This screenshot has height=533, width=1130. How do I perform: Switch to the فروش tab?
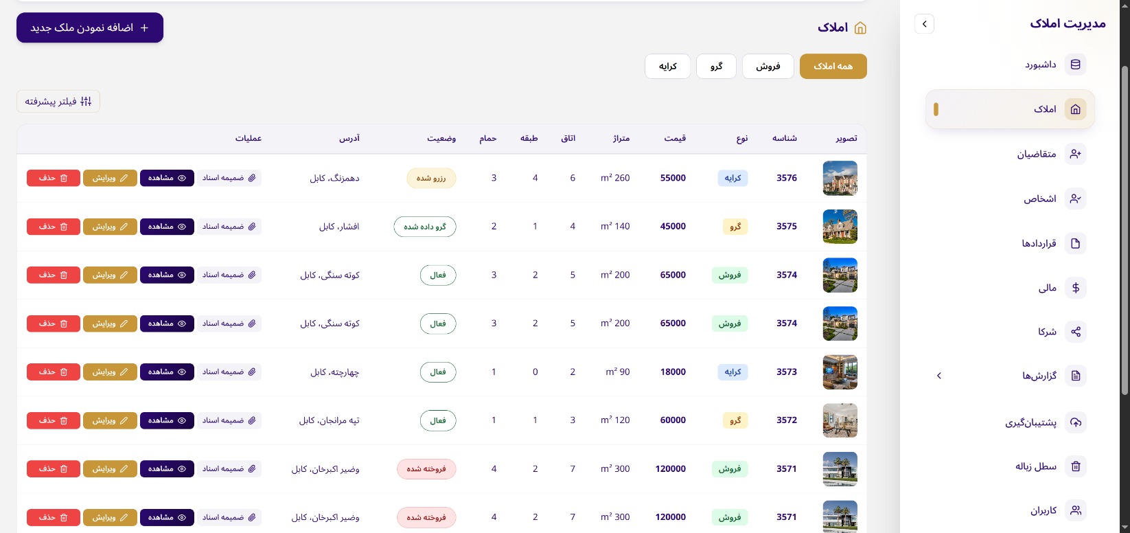[x=768, y=67]
